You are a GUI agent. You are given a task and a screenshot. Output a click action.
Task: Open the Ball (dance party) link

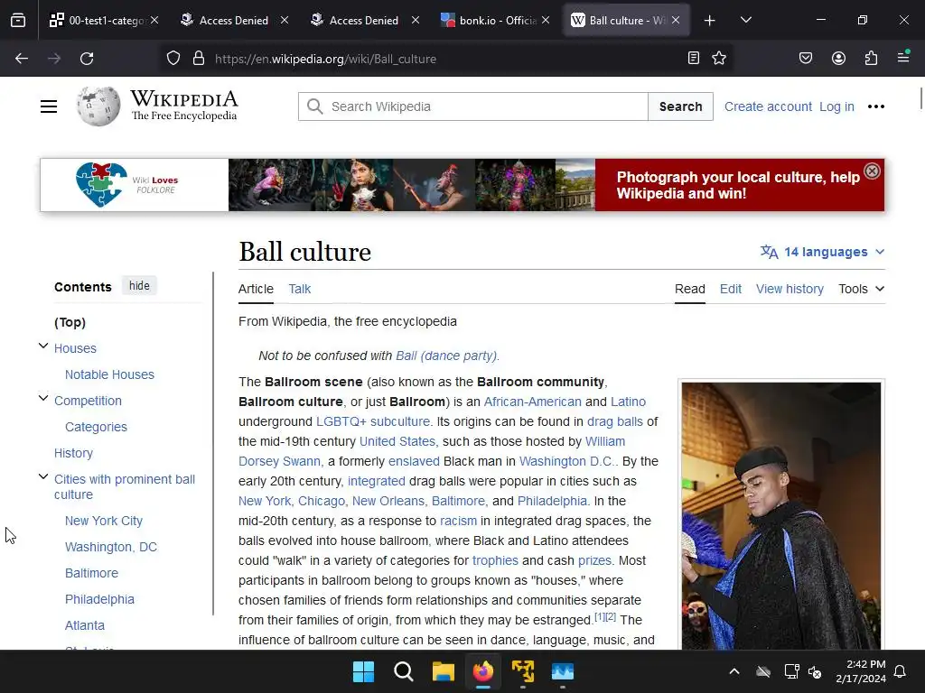point(446,356)
